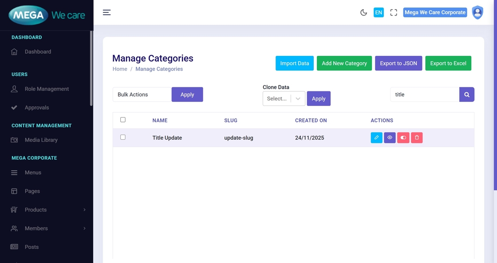Open the Clone Data Select dropdown
The width and height of the screenshot is (497, 263).
point(284,98)
